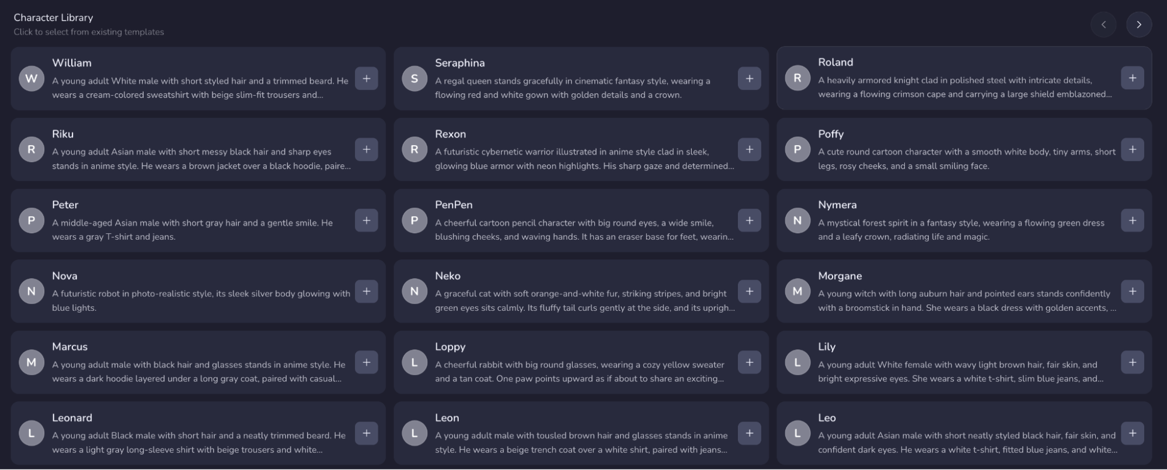Viewport: 1167px width, 470px height.
Task: Click Neko's circular avatar
Action: (414, 291)
